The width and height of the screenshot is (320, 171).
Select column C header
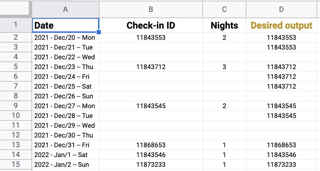click(224, 9)
